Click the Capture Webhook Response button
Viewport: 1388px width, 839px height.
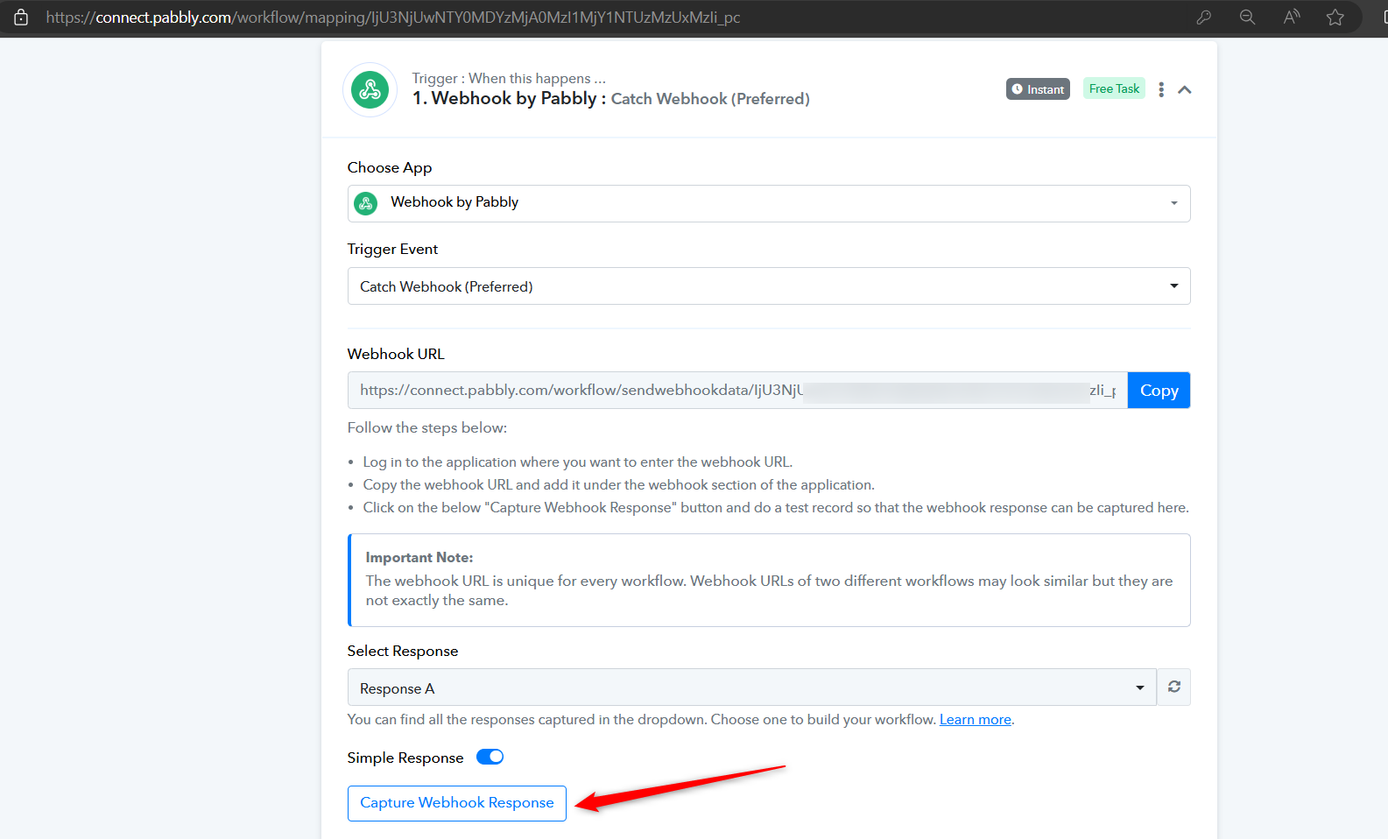click(457, 803)
